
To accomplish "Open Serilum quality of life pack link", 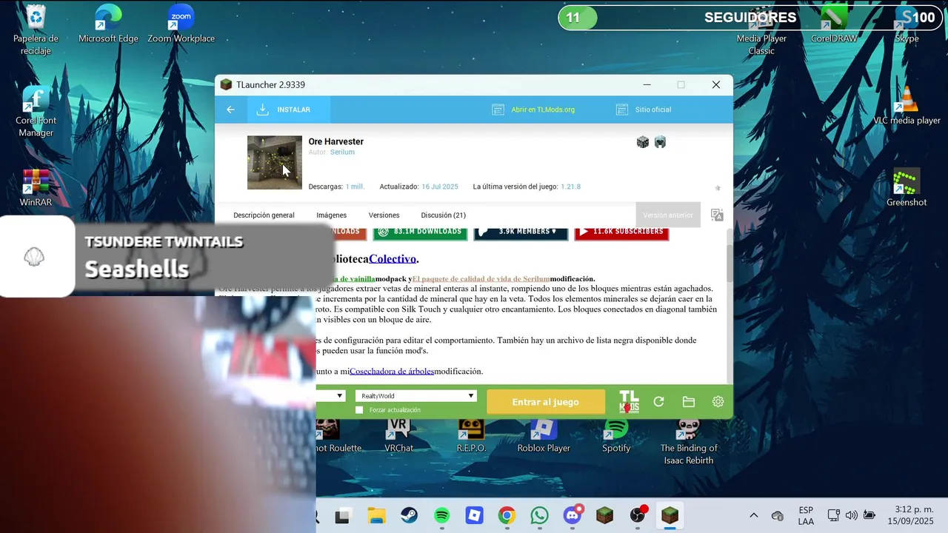I will tap(481, 279).
